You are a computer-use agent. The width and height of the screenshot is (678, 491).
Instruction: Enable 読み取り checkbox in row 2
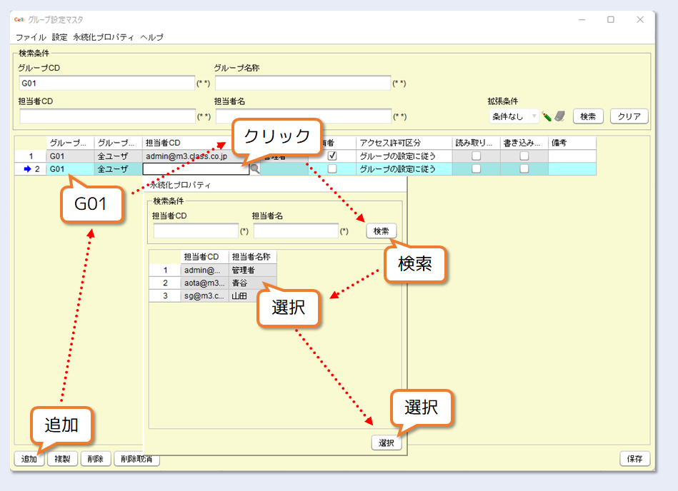click(x=476, y=169)
